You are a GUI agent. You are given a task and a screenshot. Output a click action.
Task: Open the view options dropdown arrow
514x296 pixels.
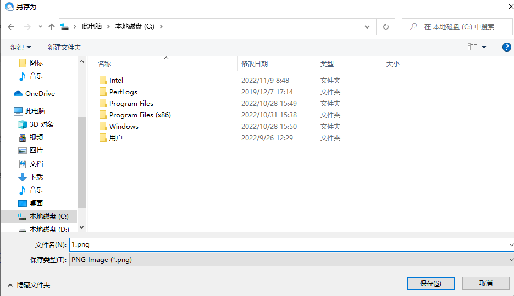pyautogui.click(x=484, y=48)
